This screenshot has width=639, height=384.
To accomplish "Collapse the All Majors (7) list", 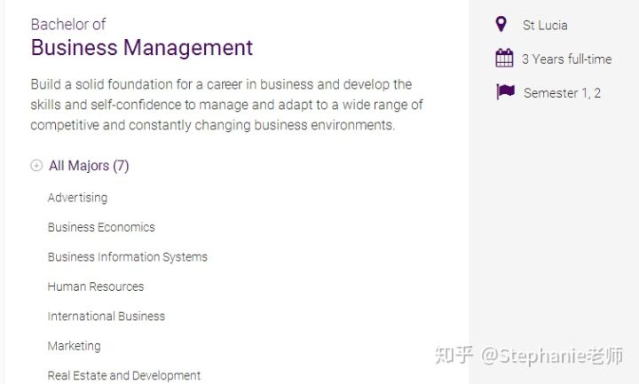I will pyautogui.click(x=89, y=166).
